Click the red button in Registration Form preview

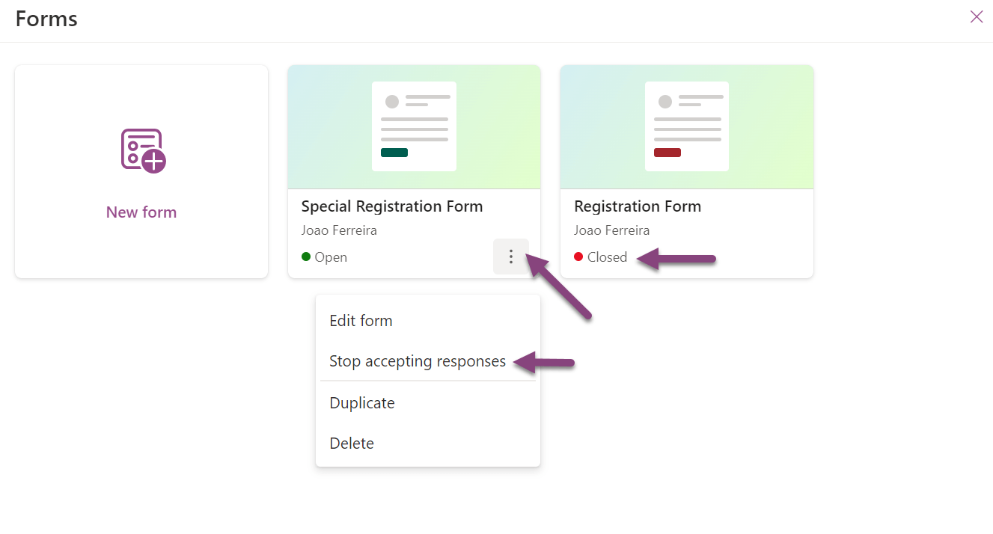pyautogui.click(x=667, y=153)
